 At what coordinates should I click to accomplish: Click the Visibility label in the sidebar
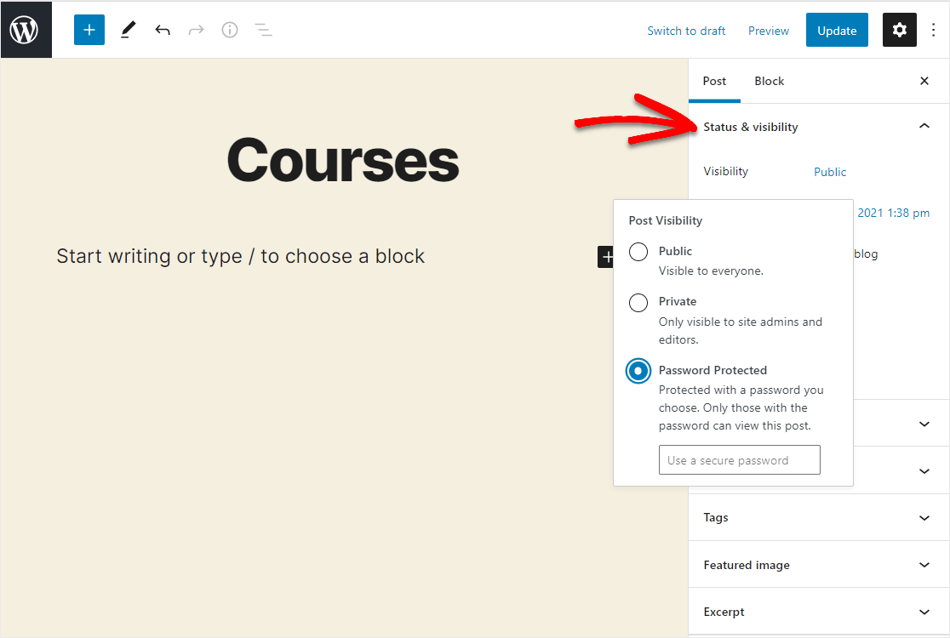[x=725, y=171]
